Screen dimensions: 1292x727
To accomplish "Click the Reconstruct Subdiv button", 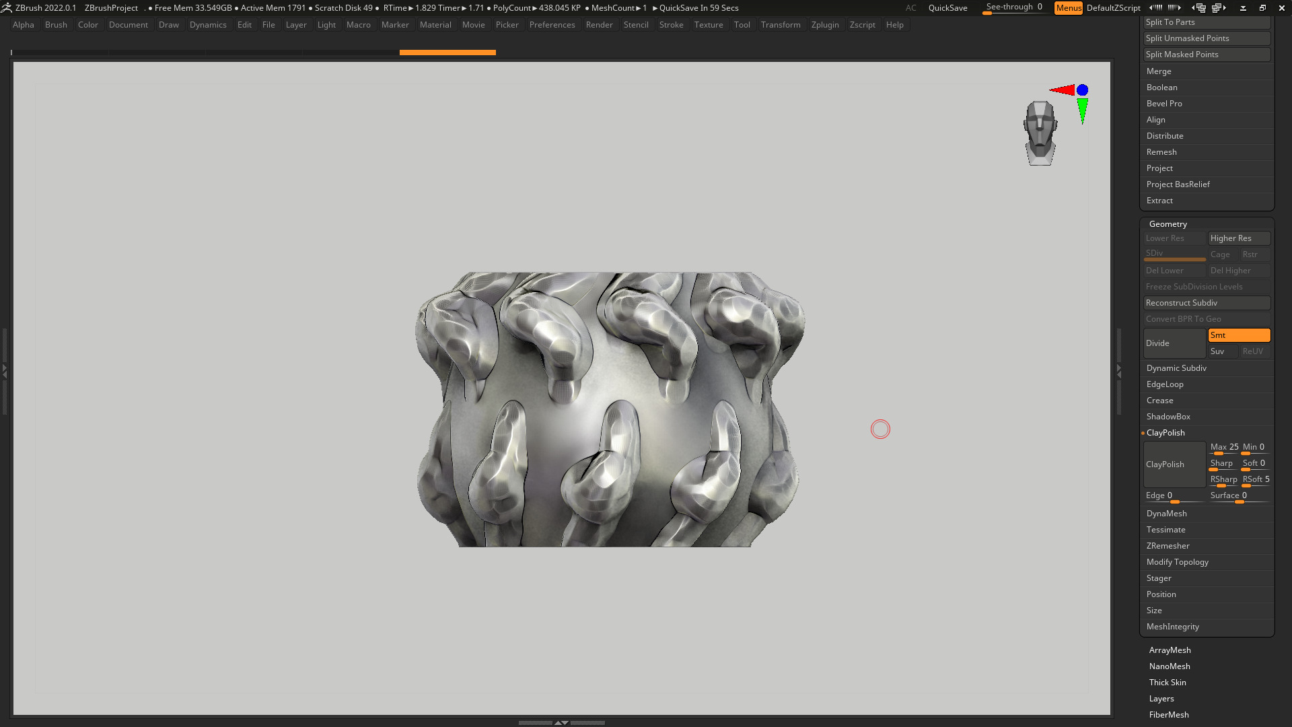I will click(x=1207, y=303).
